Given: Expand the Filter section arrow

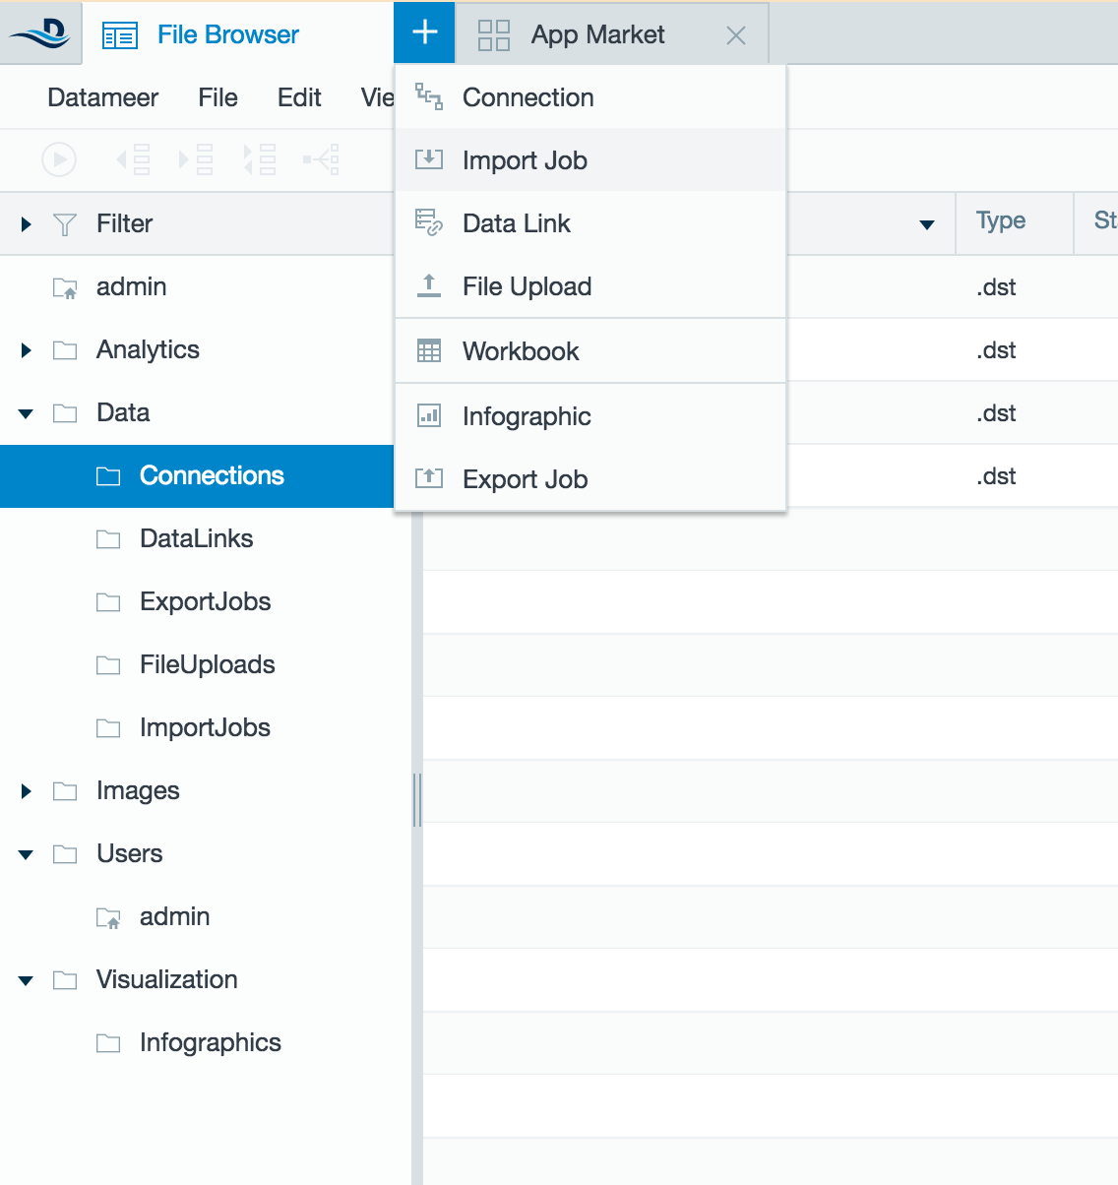Looking at the screenshot, I should [27, 224].
